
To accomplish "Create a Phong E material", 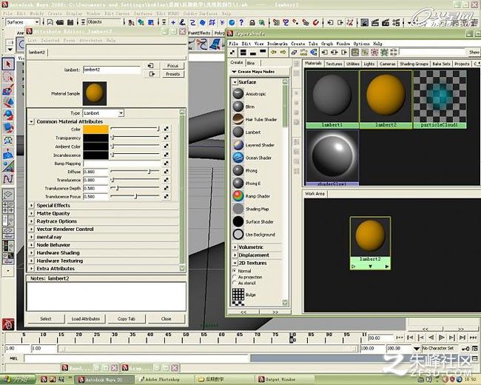I will click(x=238, y=184).
